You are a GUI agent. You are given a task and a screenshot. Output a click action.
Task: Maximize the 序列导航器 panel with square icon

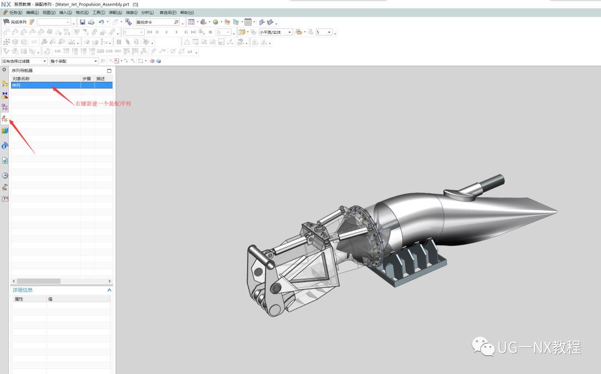click(109, 71)
